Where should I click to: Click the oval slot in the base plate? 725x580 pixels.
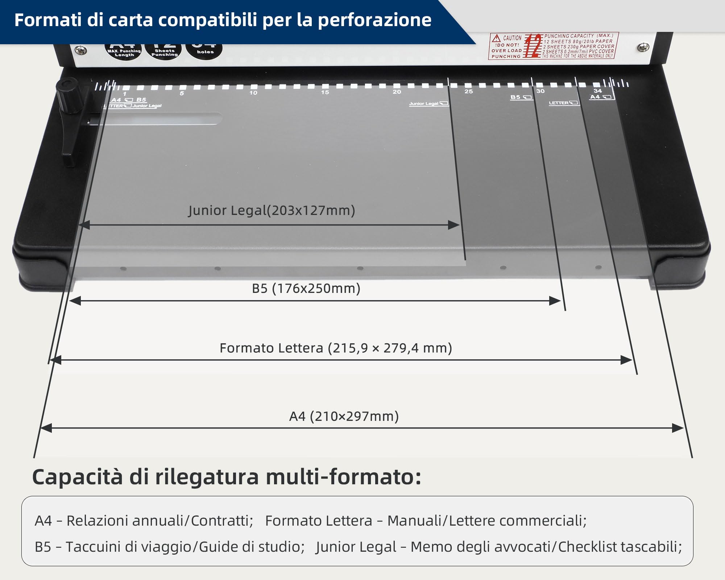coord(156,119)
